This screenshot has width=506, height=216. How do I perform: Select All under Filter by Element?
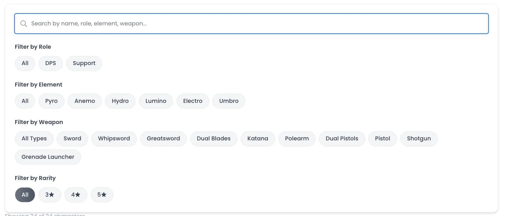click(25, 101)
